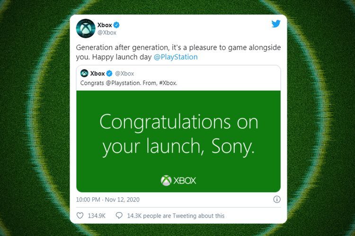The height and width of the screenshot is (236, 355).
Task: Open the green 'Congratulations on your launch, Sony' image
Action: point(178,142)
